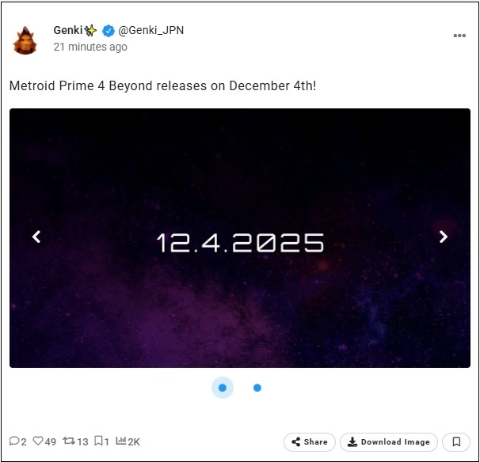
Task: Open the 12.4.2025 release date image
Action: (240, 238)
